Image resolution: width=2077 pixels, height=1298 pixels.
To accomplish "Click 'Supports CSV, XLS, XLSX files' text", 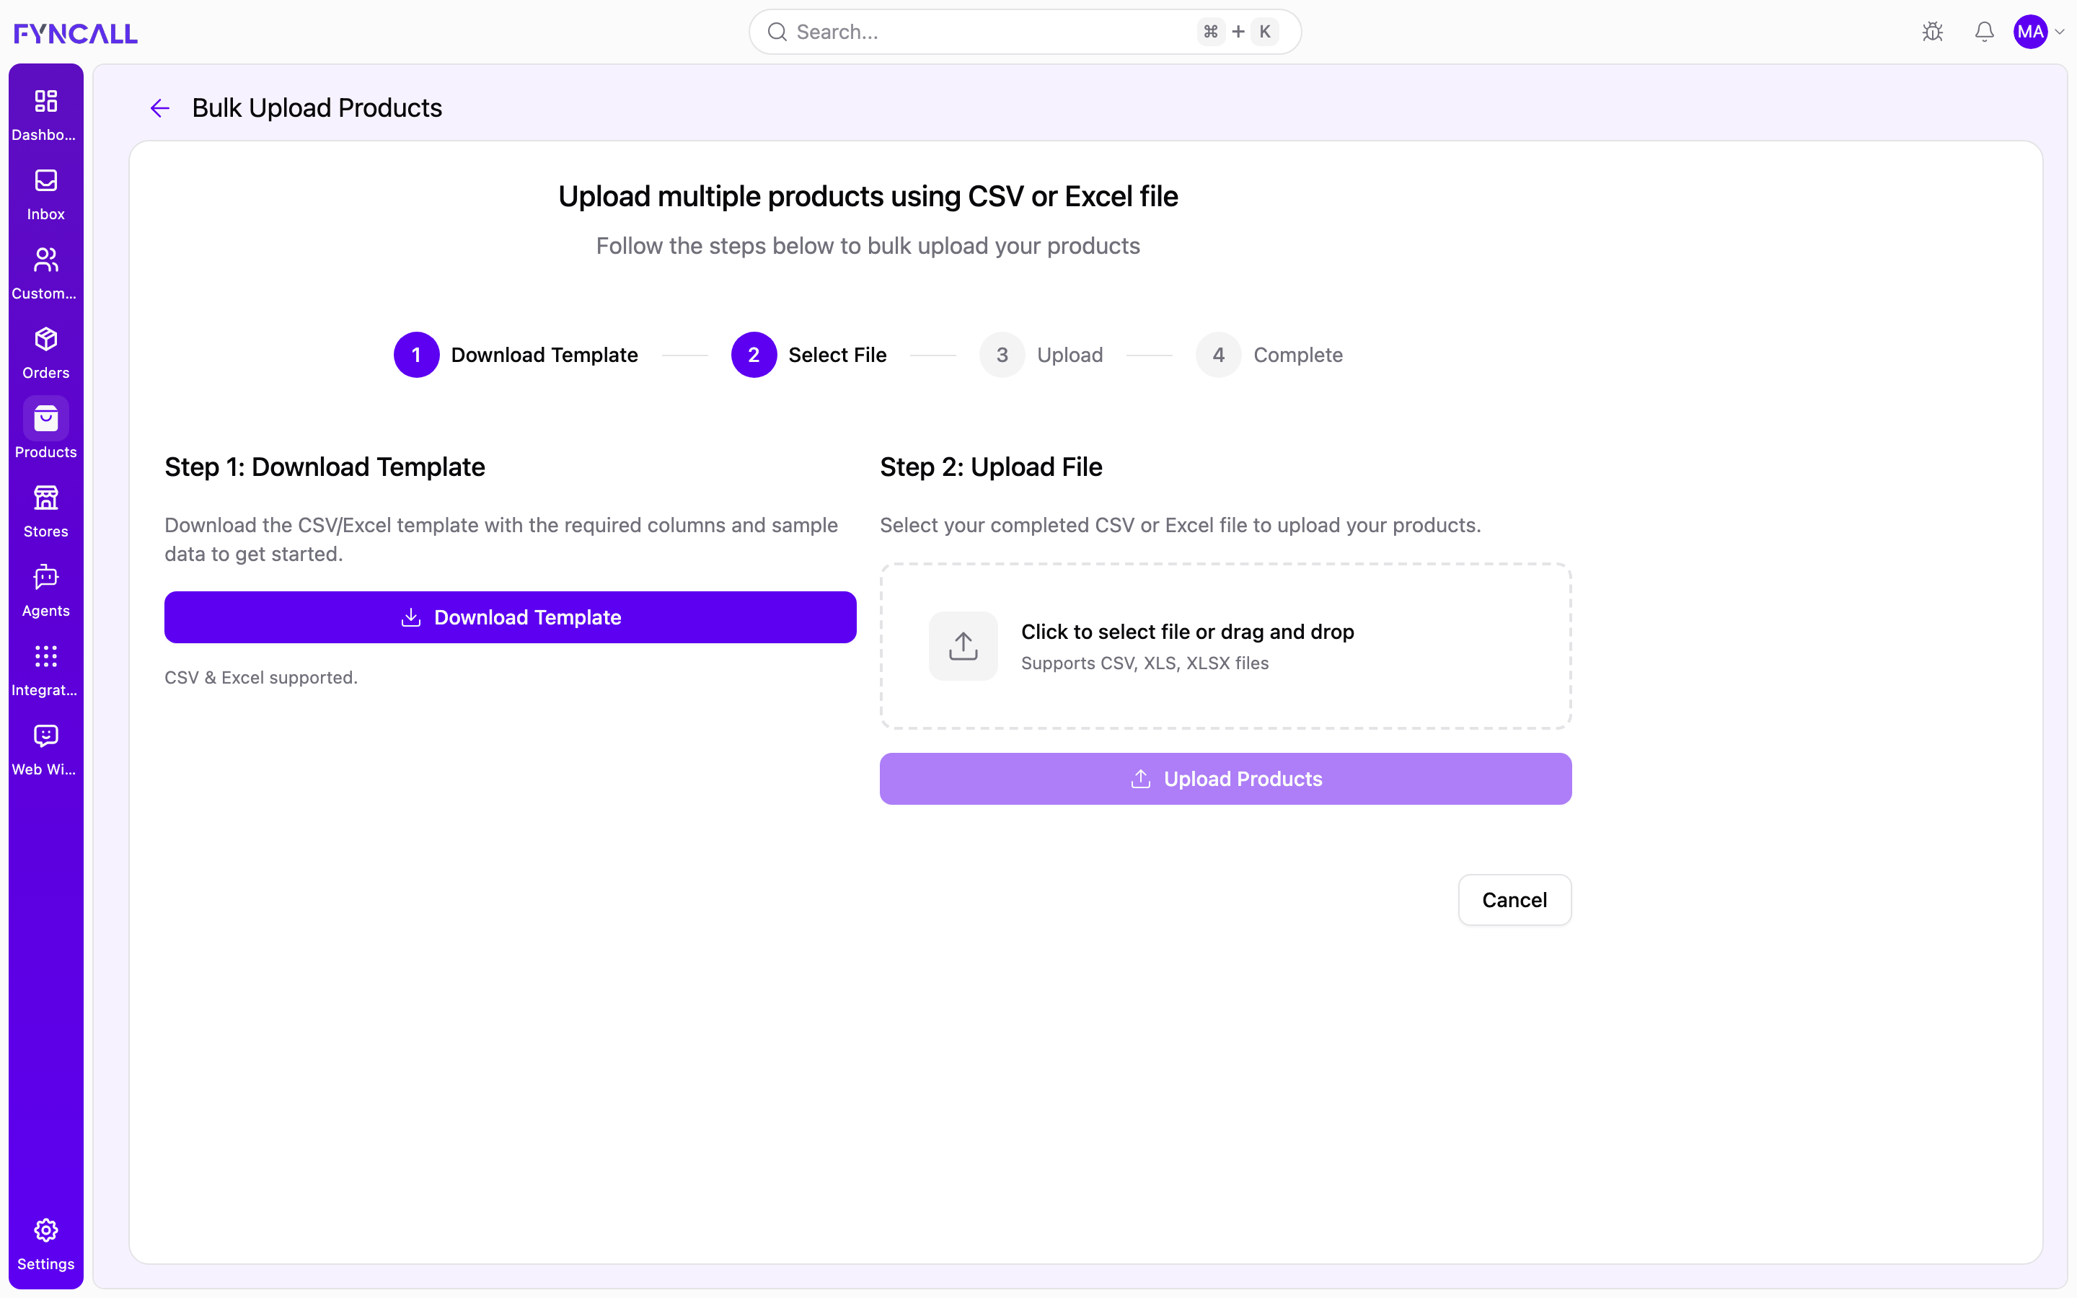I will coord(1145,663).
